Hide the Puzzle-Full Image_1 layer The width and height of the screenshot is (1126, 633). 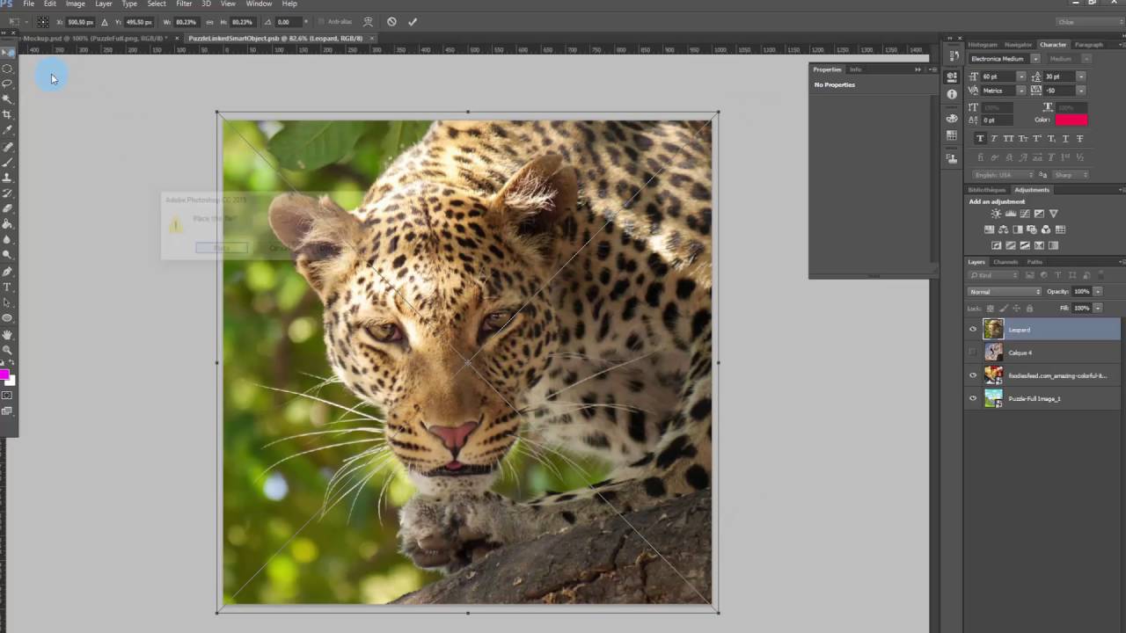tap(973, 398)
